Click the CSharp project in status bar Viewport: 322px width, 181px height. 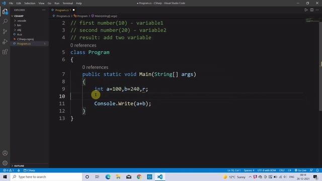pos(29,170)
